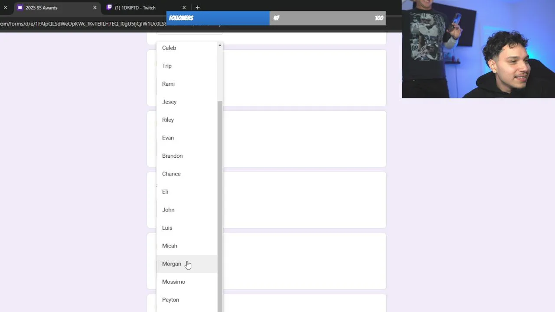Click the browser address bar URL
The height and width of the screenshot is (312, 555).
82,24
